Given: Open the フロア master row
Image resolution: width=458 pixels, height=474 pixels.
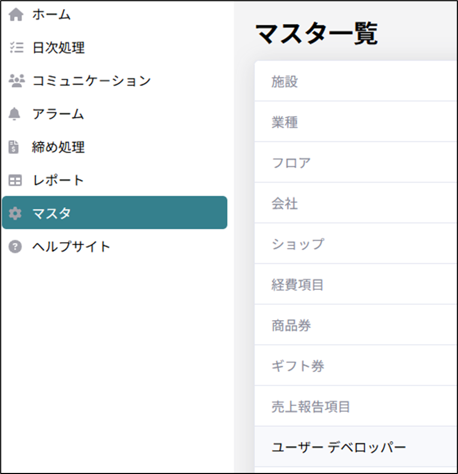Looking at the screenshot, I should point(356,162).
